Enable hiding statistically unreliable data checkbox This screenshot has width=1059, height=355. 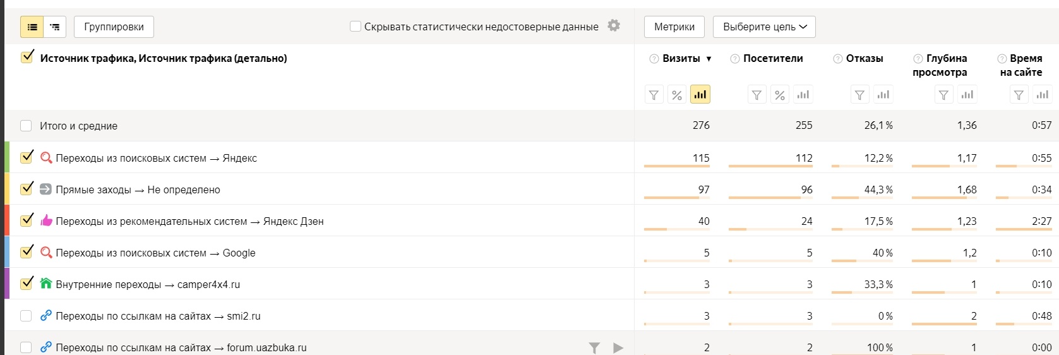tap(356, 27)
